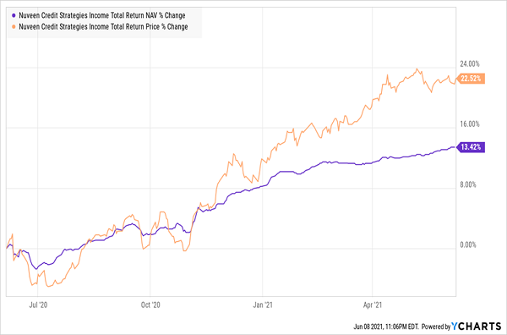Click the orange 22.52% value flag
507x335 pixels.
pyautogui.click(x=470, y=79)
